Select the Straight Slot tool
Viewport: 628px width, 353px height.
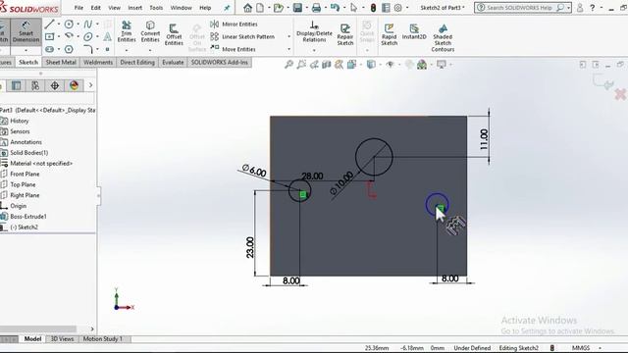(50, 49)
